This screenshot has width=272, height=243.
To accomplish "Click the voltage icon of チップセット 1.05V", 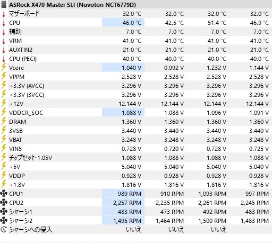I will click(4, 157).
